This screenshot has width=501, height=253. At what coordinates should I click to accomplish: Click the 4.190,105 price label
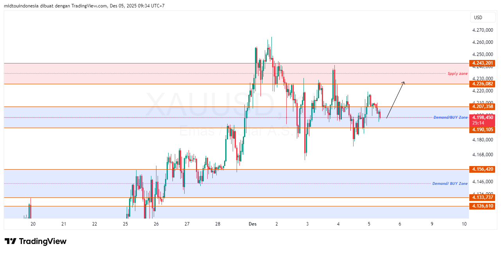click(x=482, y=129)
